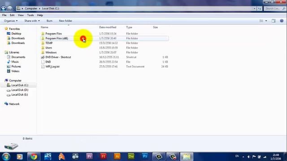Launch Adobe Dreamweaver from taskbar
Image resolution: width=287 pixels, height=161 pixels.
coord(131,157)
